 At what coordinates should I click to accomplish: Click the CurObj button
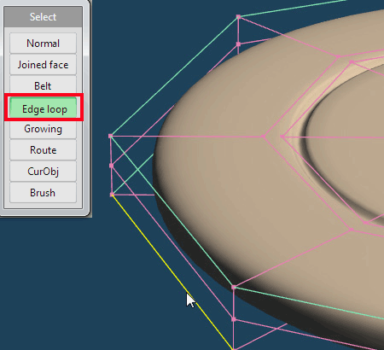coord(43,172)
